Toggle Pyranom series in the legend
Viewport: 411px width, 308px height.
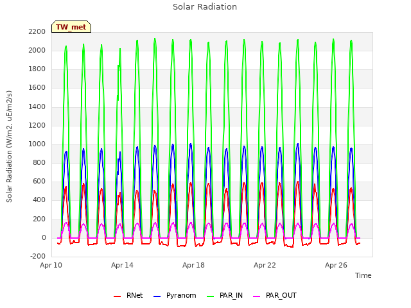[175, 295]
